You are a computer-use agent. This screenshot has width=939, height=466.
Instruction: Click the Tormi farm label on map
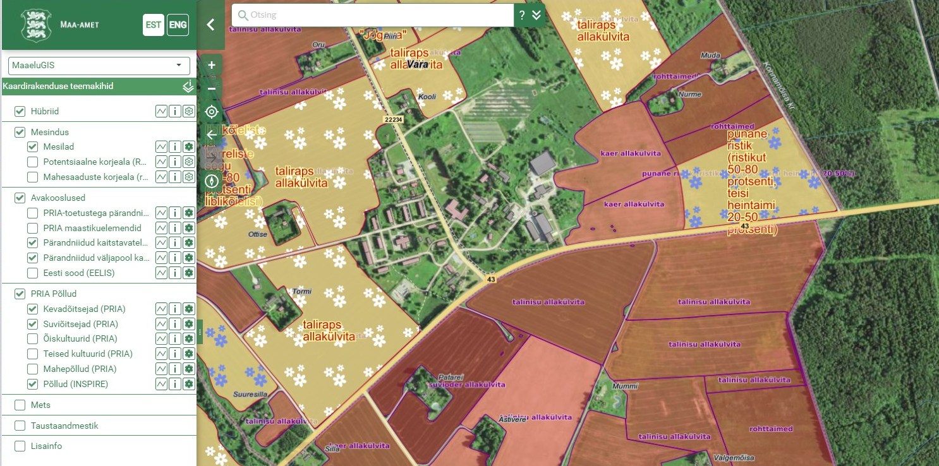(302, 291)
